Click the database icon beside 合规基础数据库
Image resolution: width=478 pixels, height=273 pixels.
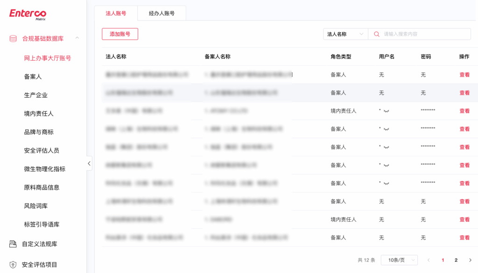(x=13, y=39)
